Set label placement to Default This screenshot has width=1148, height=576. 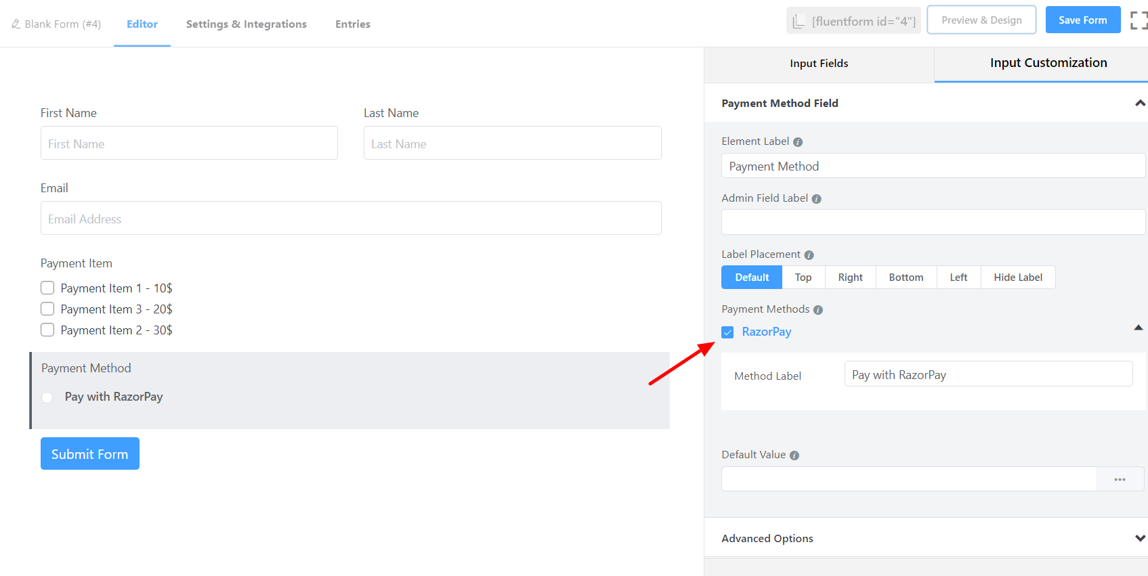pos(752,278)
